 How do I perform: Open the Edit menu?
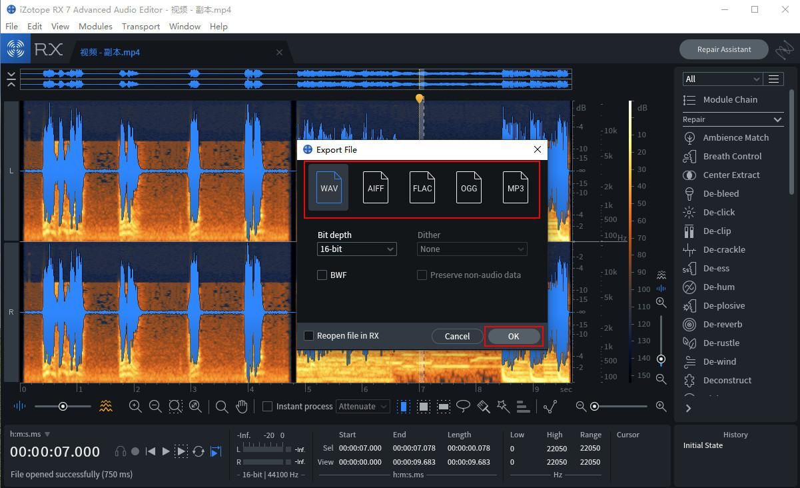pyautogui.click(x=35, y=26)
